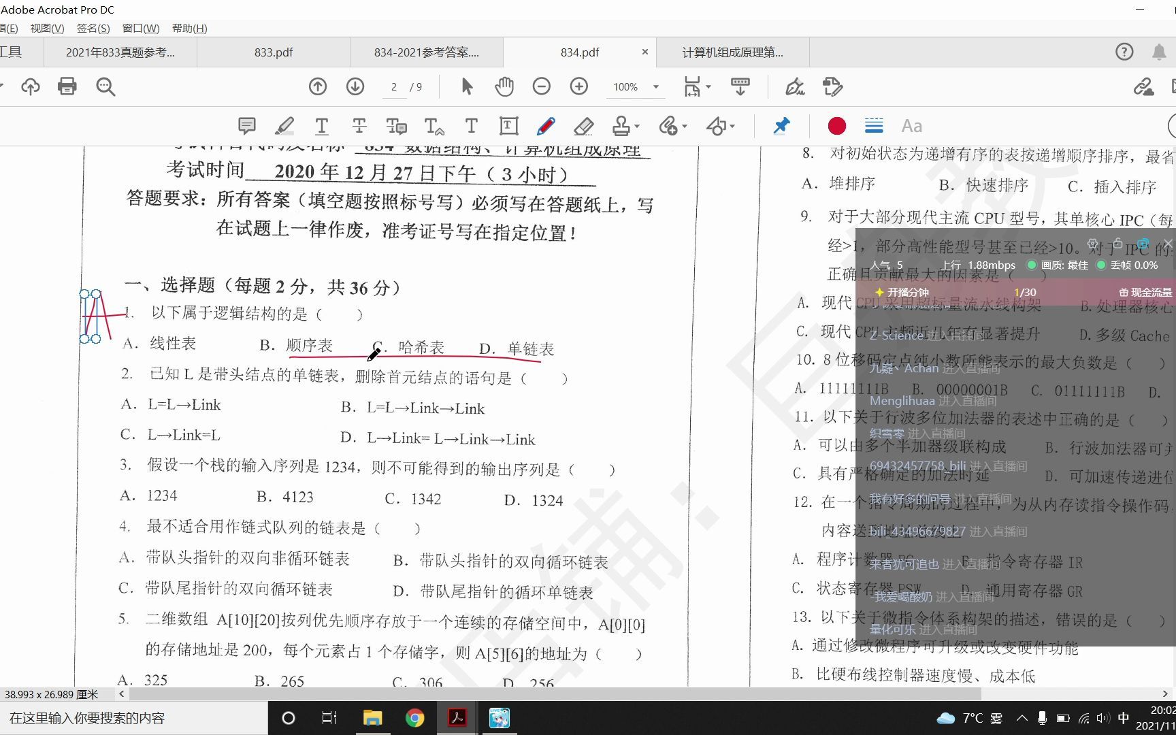Select the strikethrough text tool
The height and width of the screenshot is (735, 1176).
coord(359,126)
